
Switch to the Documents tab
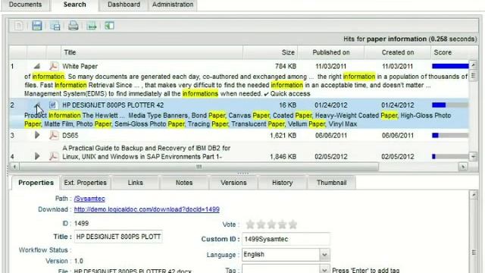pyautogui.click(x=25, y=5)
